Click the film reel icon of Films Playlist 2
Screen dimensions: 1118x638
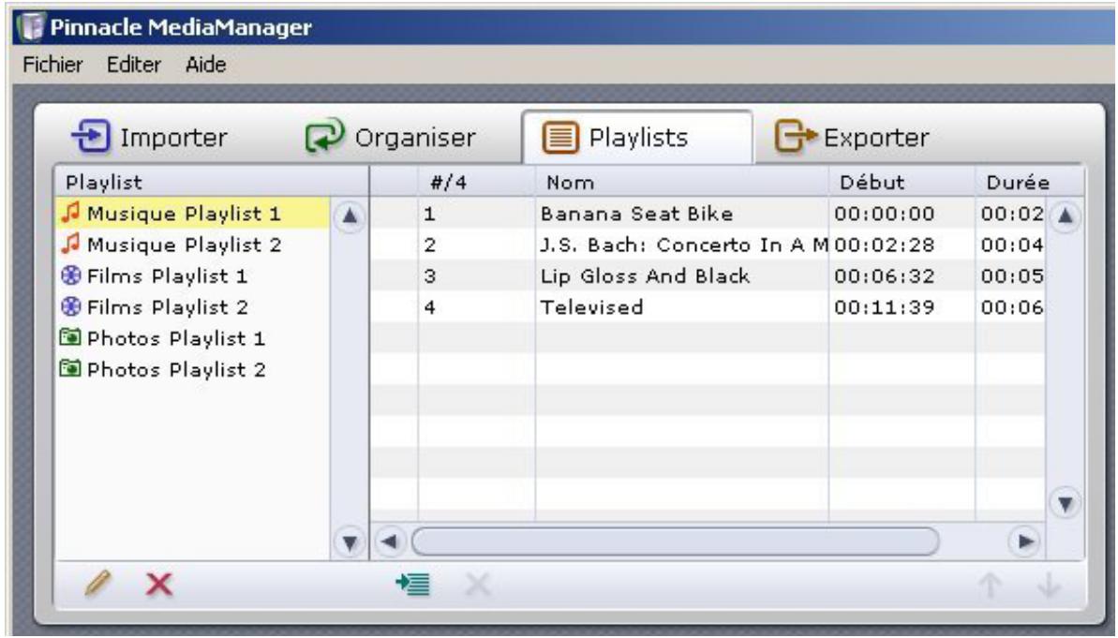(x=70, y=306)
